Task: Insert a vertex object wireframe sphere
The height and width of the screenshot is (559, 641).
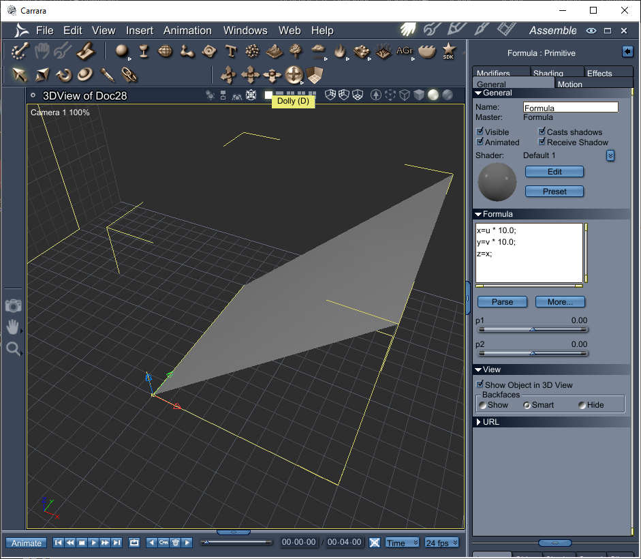Action: coord(165,51)
